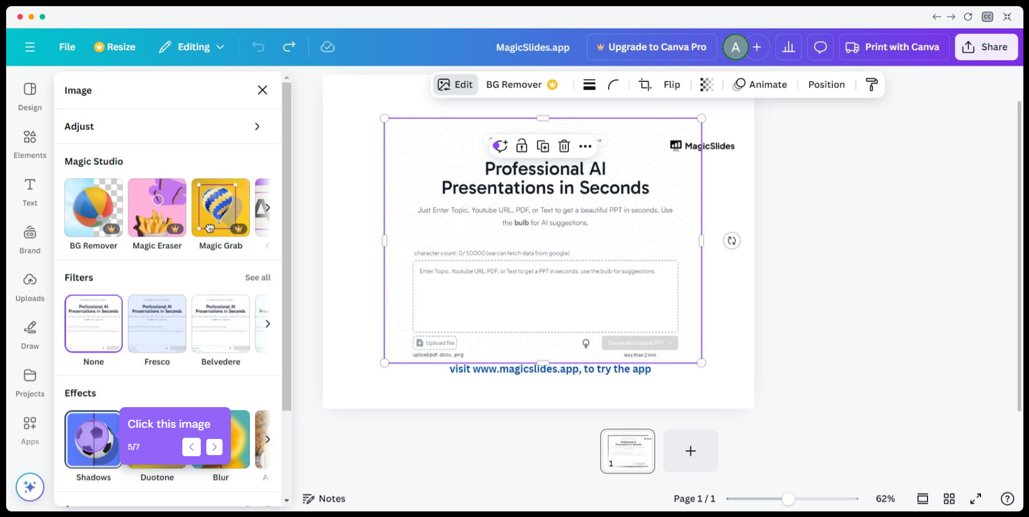Open the Text sidebar tab

[x=30, y=192]
